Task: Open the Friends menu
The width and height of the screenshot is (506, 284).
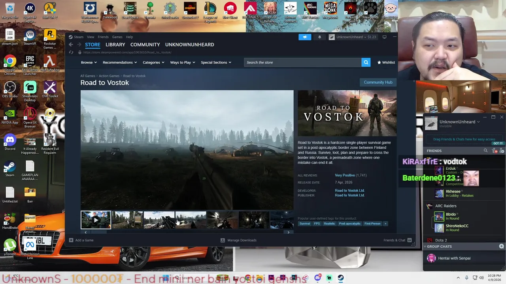Action: pos(103,37)
